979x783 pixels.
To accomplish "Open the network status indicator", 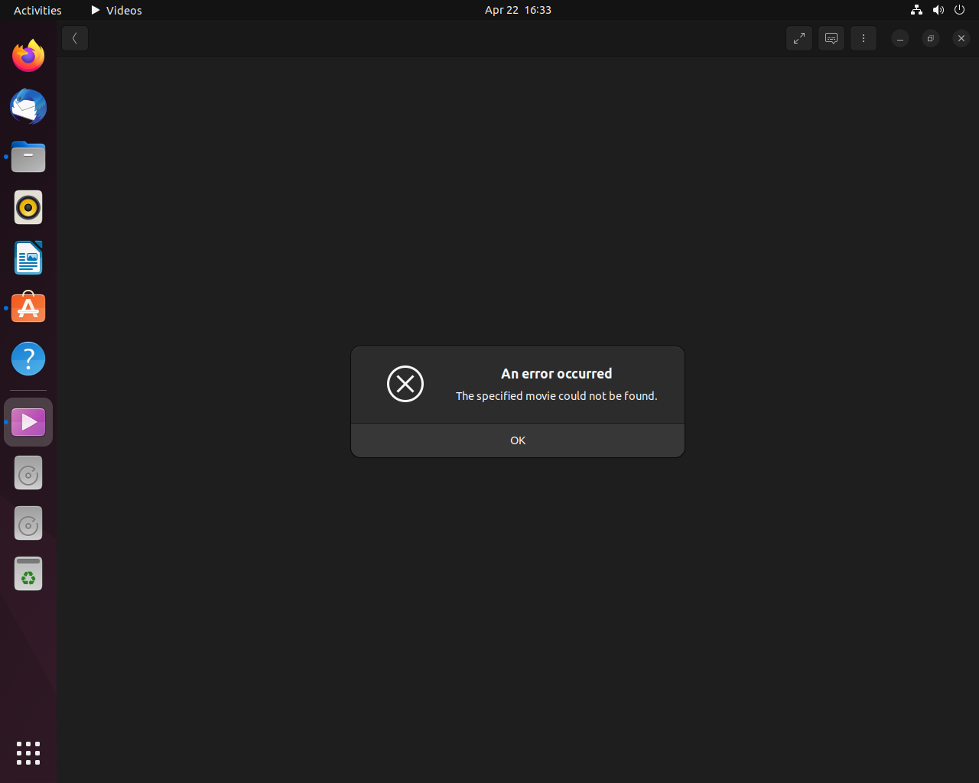I will [x=916, y=10].
